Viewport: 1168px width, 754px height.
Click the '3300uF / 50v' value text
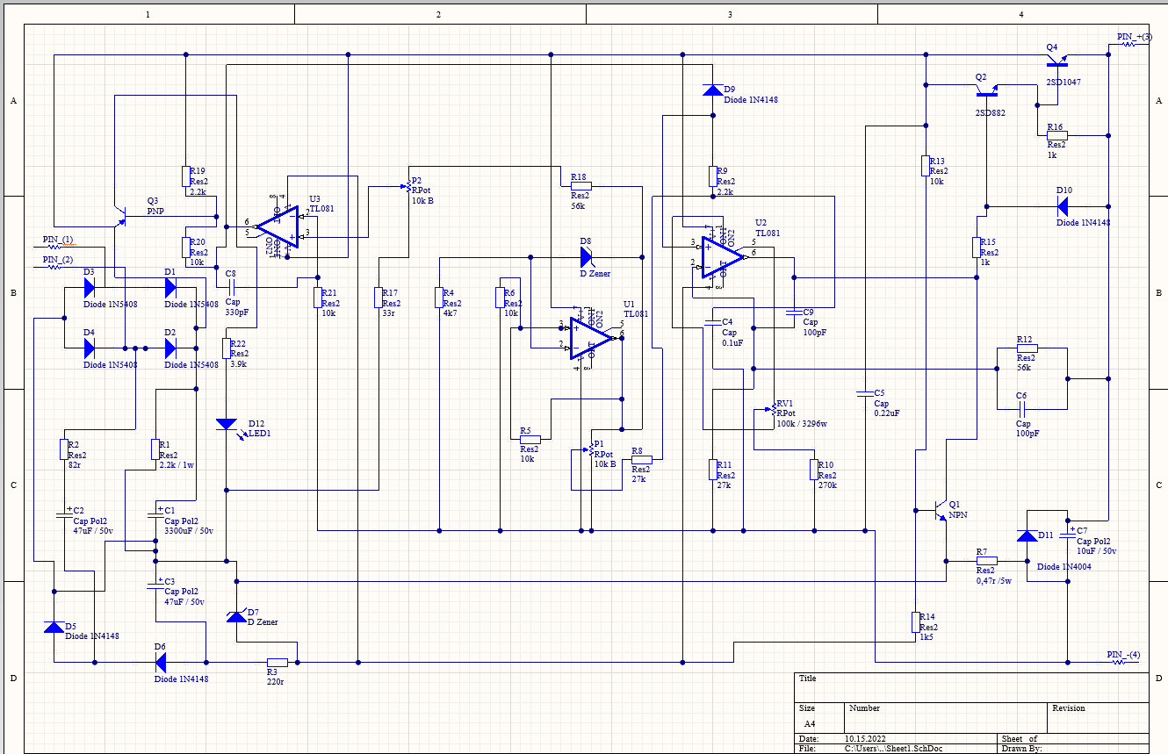tap(189, 531)
